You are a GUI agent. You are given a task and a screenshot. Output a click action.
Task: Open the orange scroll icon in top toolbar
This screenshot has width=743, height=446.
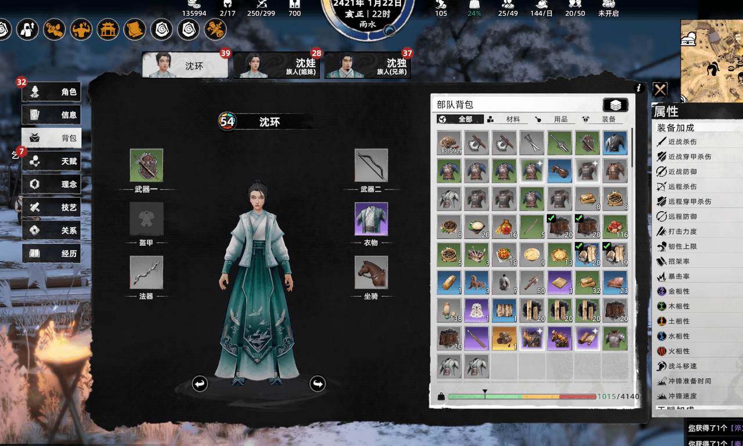(135, 29)
